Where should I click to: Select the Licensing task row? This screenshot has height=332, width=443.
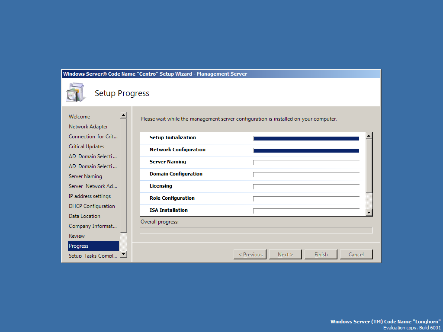coord(253,187)
